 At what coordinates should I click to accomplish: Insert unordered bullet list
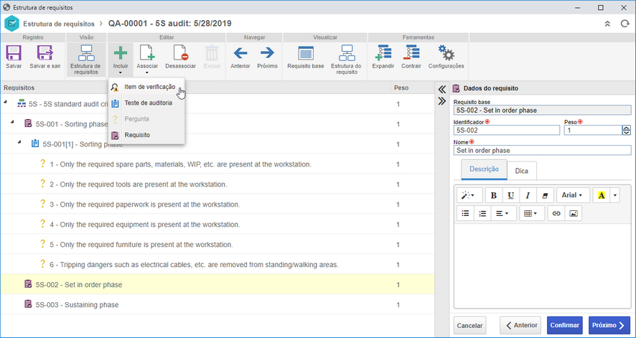pyautogui.click(x=465, y=213)
